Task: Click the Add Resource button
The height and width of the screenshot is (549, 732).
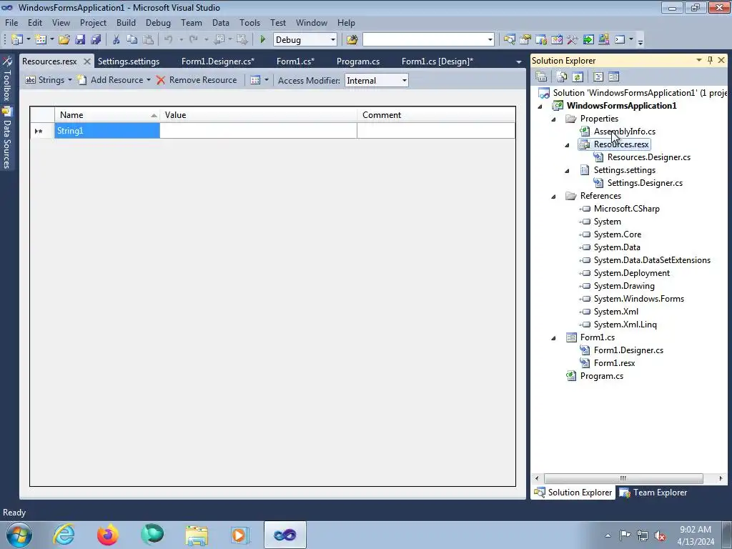Action: coord(110,80)
